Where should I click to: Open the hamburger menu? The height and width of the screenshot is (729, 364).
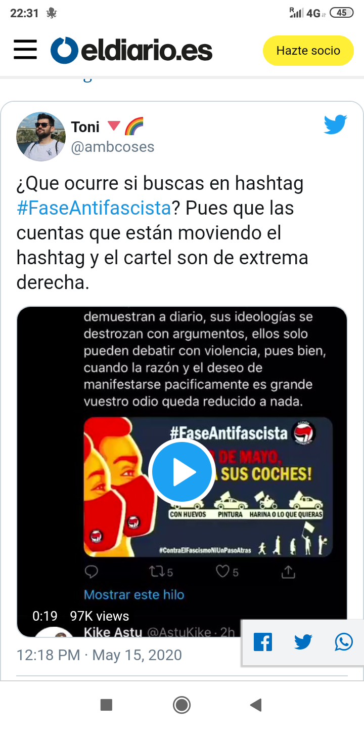click(x=25, y=51)
